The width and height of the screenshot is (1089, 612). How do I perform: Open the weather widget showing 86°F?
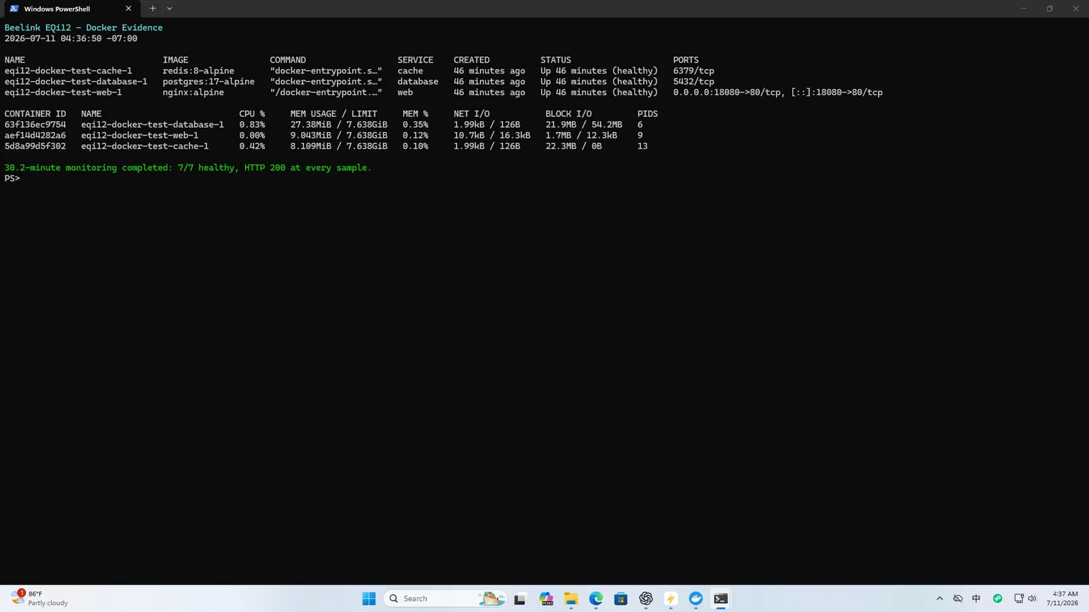pyautogui.click(x=39, y=598)
